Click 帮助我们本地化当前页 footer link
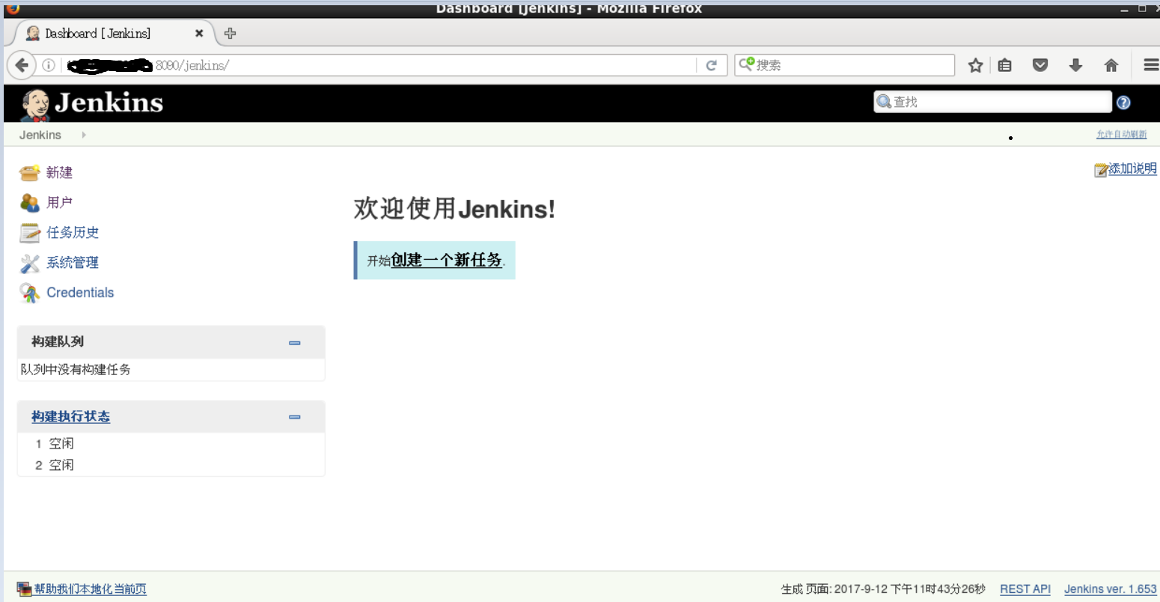This screenshot has width=1160, height=602. pyautogui.click(x=90, y=589)
